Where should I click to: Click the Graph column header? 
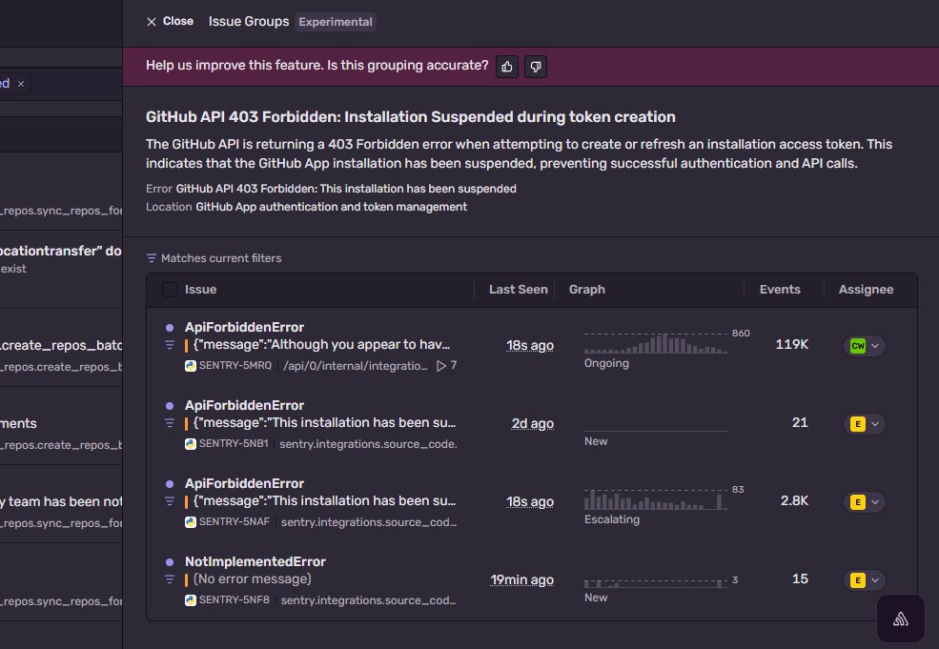pyautogui.click(x=587, y=290)
